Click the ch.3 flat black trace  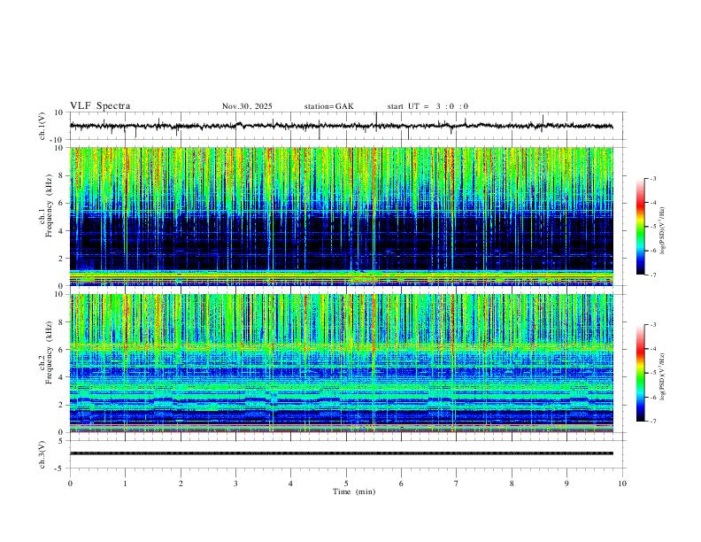click(341, 453)
